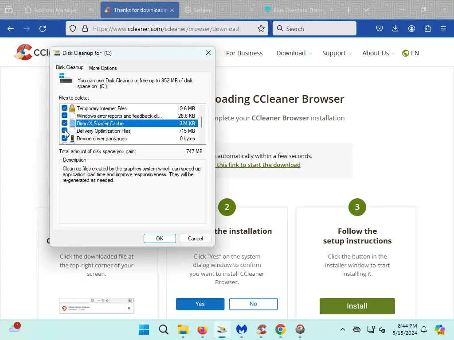
Task: Focus the Firefox Search box
Action: [x=314, y=29]
